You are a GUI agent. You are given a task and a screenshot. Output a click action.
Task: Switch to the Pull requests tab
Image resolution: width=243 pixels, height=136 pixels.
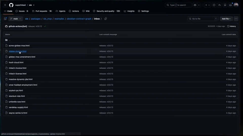[42, 11]
